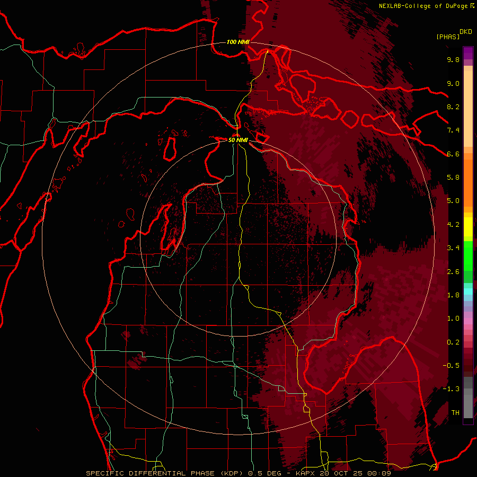Select the 0.2 legend value
The image size is (477, 477).
(x=453, y=342)
